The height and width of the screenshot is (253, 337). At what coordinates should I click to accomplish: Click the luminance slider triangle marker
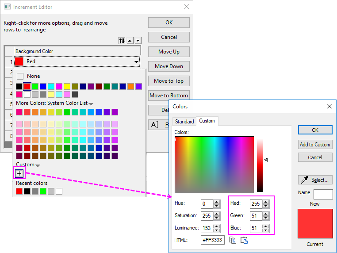(266, 160)
